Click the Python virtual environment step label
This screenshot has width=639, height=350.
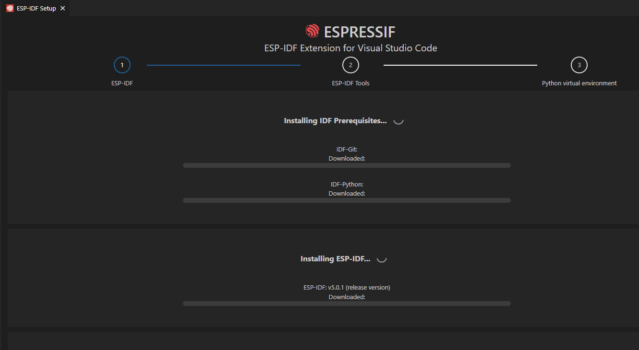tap(579, 83)
